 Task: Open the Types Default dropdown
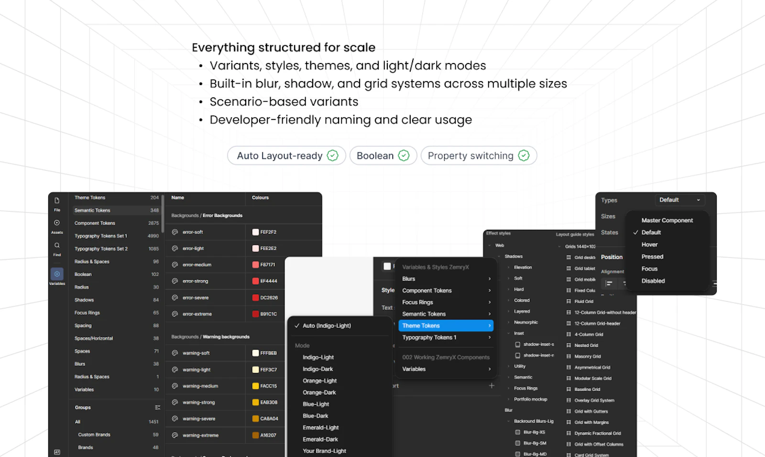click(x=680, y=200)
